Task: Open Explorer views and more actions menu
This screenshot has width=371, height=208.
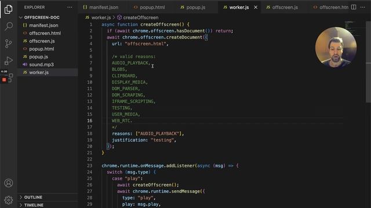Action: pos(70,8)
